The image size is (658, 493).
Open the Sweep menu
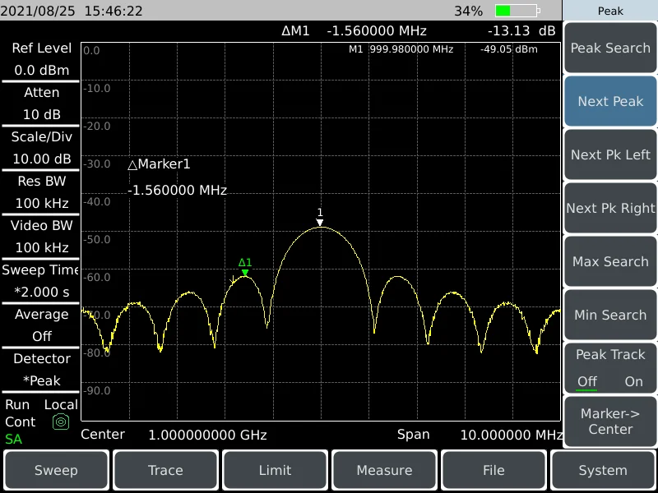(x=55, y=470)
